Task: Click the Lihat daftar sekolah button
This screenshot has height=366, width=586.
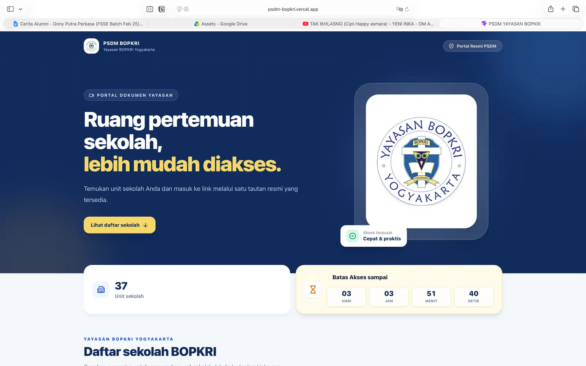Action: [119, 225]
